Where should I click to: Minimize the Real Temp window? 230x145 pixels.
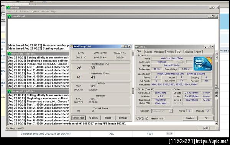pos(123,47)
